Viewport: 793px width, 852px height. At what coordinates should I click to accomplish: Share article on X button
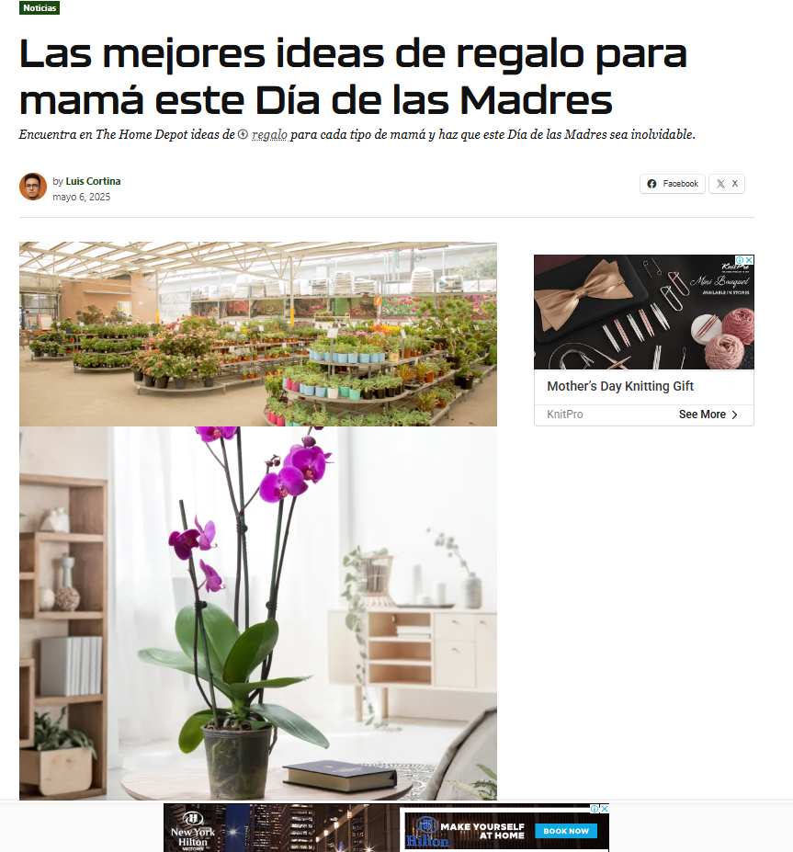coord(727,184)
